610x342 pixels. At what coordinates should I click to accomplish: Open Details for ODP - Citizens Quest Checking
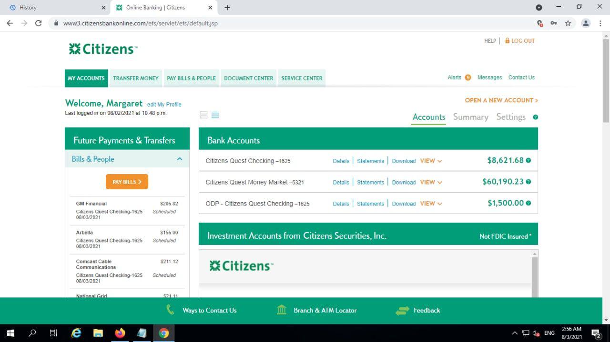coord(341,204)
